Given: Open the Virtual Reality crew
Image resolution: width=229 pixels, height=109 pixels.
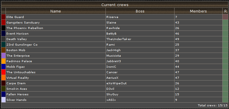Looking at the screenshot, I should tap(17, 78).
